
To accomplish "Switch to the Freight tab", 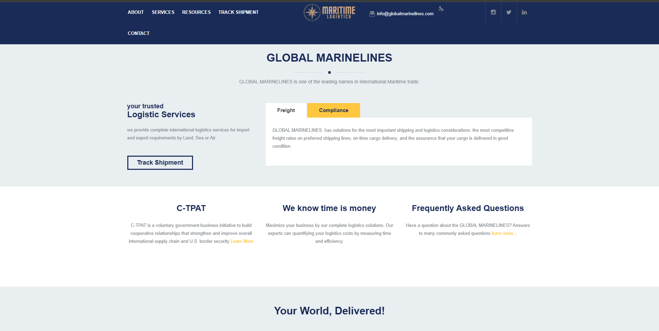I will pyautogui.click(x=286, y=110).
